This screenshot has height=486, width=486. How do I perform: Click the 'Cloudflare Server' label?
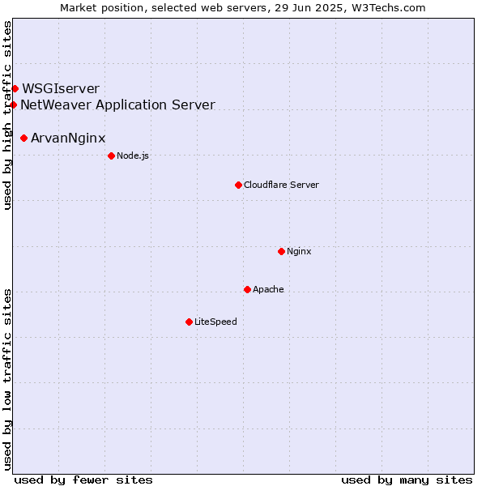click(281, 185)
